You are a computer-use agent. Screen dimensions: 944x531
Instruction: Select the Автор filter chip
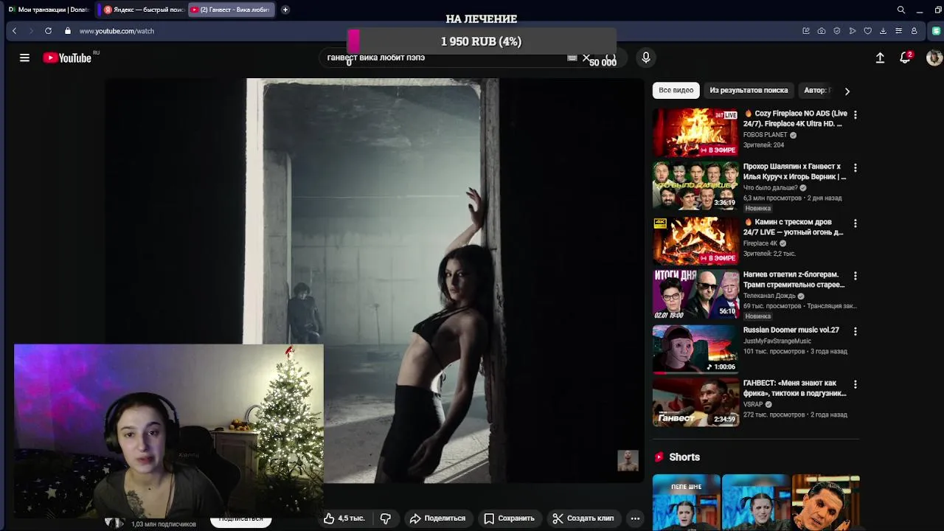point(816,90)
